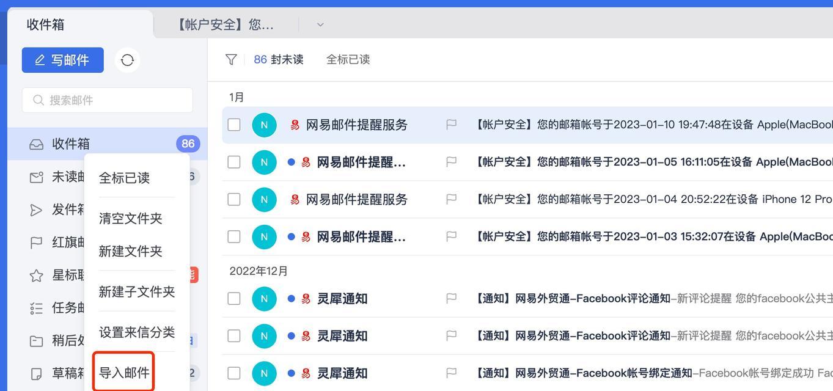Flag the first Facebook评论通知 email
This screenshot has width=833, height=391.
click(451, 298)
